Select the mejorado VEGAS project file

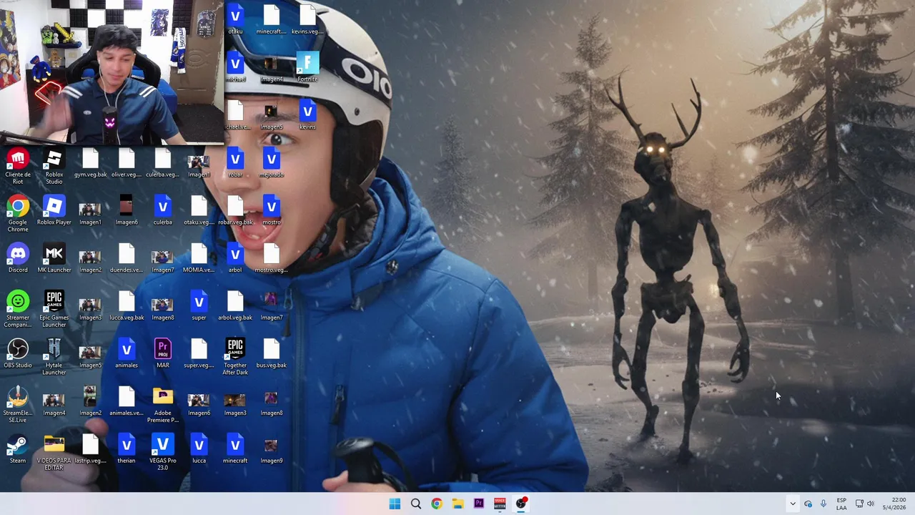pos(271,163)
